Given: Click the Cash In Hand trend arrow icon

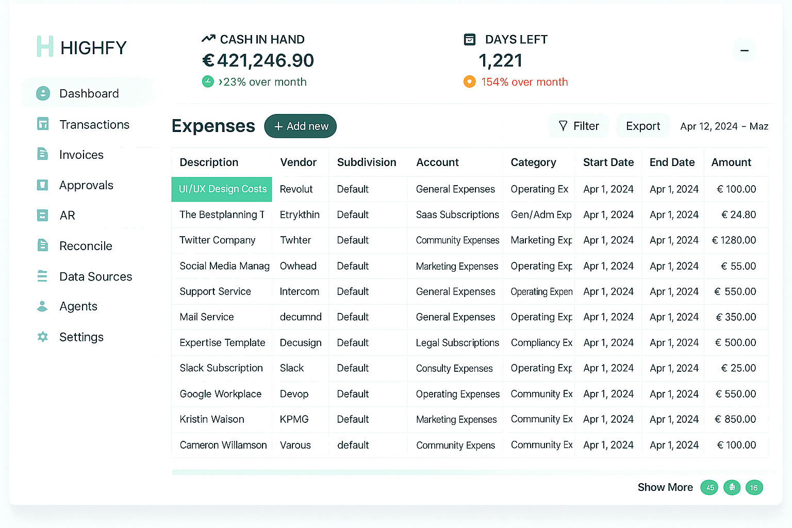Looking at the screenshot, I should pyautogui.click(x=208, y=39).
